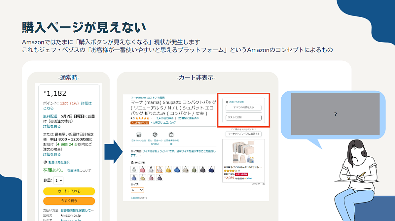Click the 日本の中小企業 shop icon

(139, 135)
